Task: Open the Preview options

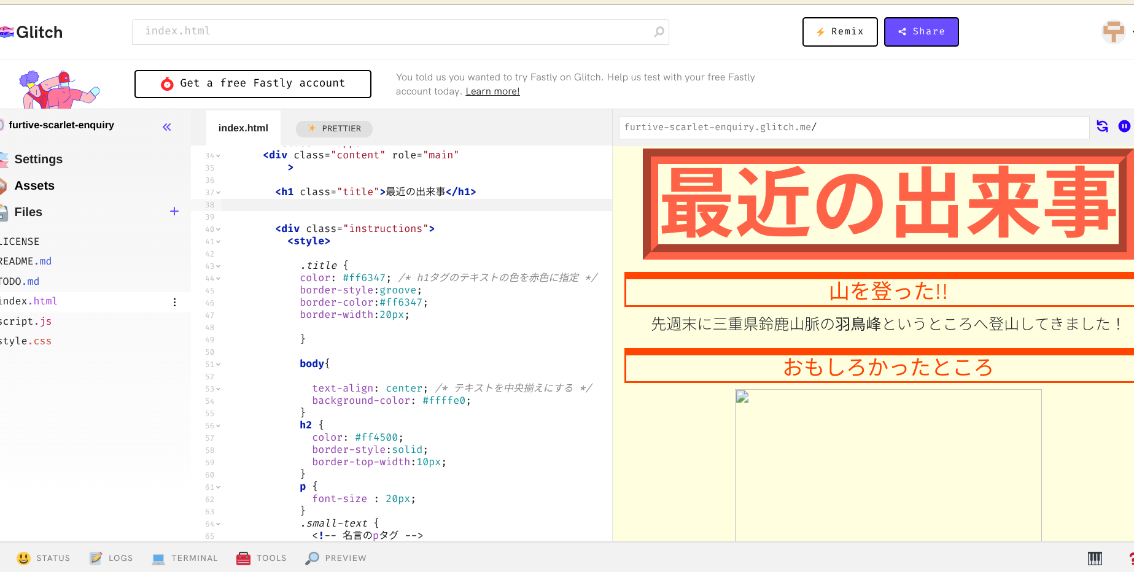Action: point(336,558)
